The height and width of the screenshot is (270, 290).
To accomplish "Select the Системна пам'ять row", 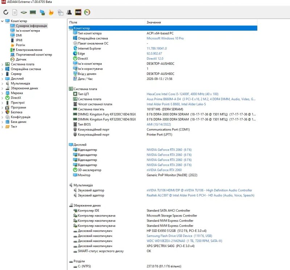I will point(163,109).
